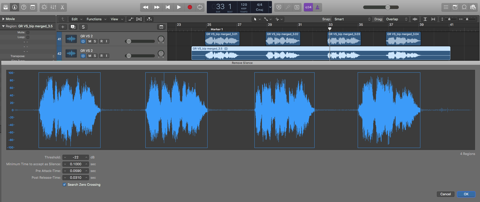Click the Record button in transport
The image size is (480, 202).
tap(190, 7)
